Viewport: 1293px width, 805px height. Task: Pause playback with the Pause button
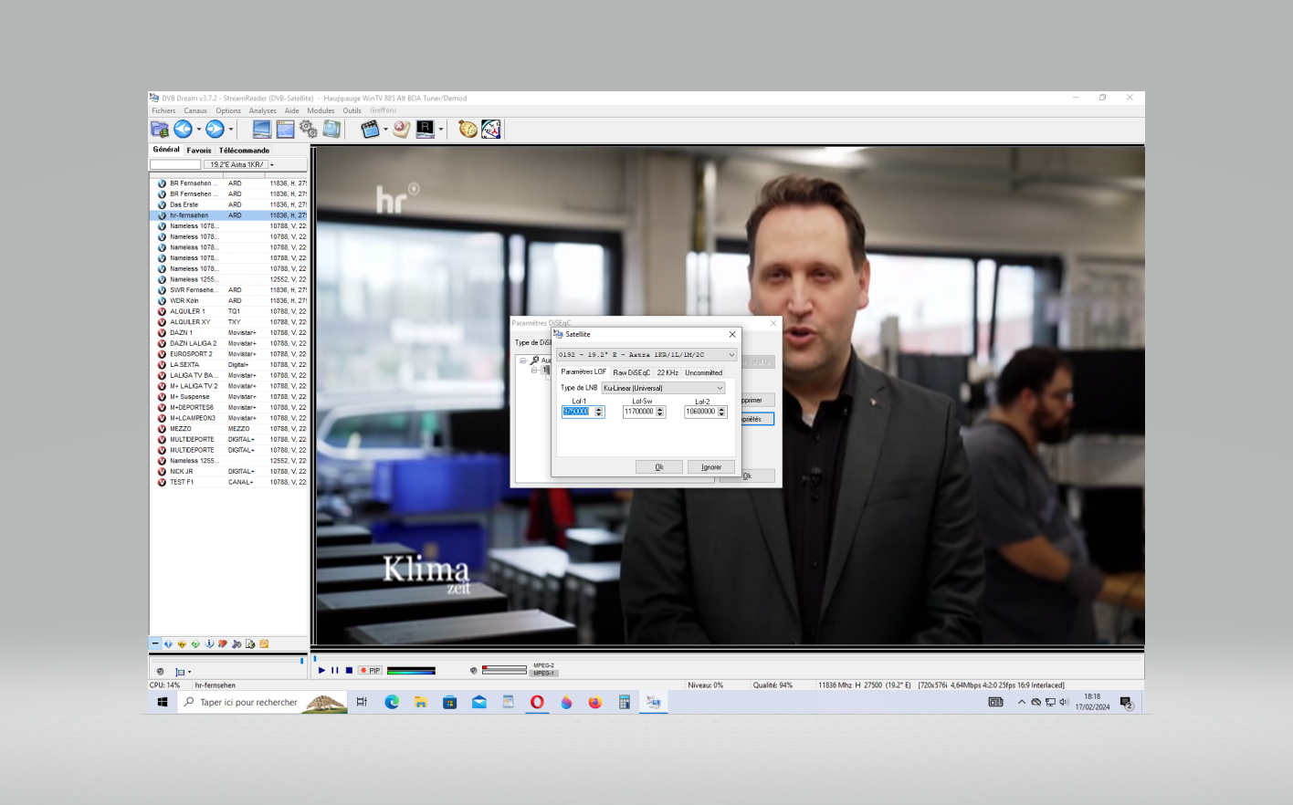[x=335, y=671]
